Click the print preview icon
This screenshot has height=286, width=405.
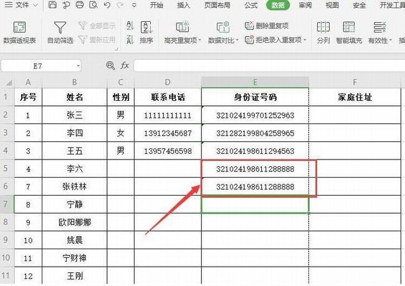(93, 4)
